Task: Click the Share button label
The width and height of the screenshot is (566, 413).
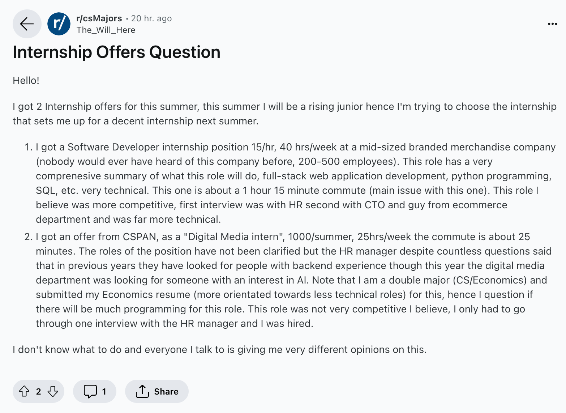Action: [x=166, y=391]
